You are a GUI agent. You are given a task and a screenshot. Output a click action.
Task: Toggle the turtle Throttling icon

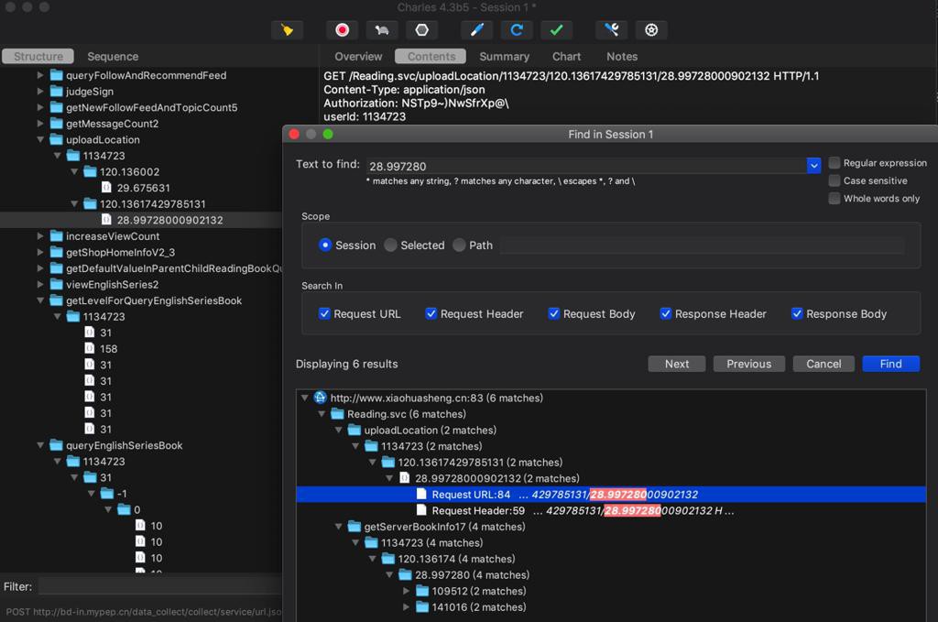[382, 30]
